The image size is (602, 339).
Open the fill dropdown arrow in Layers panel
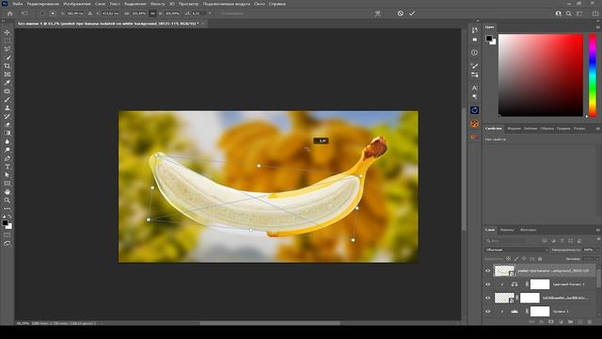[597, 259]
